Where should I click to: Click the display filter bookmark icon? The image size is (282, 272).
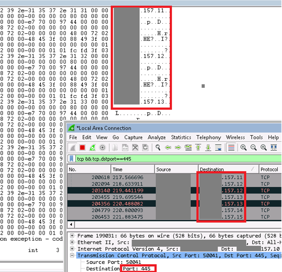[72, 159]
